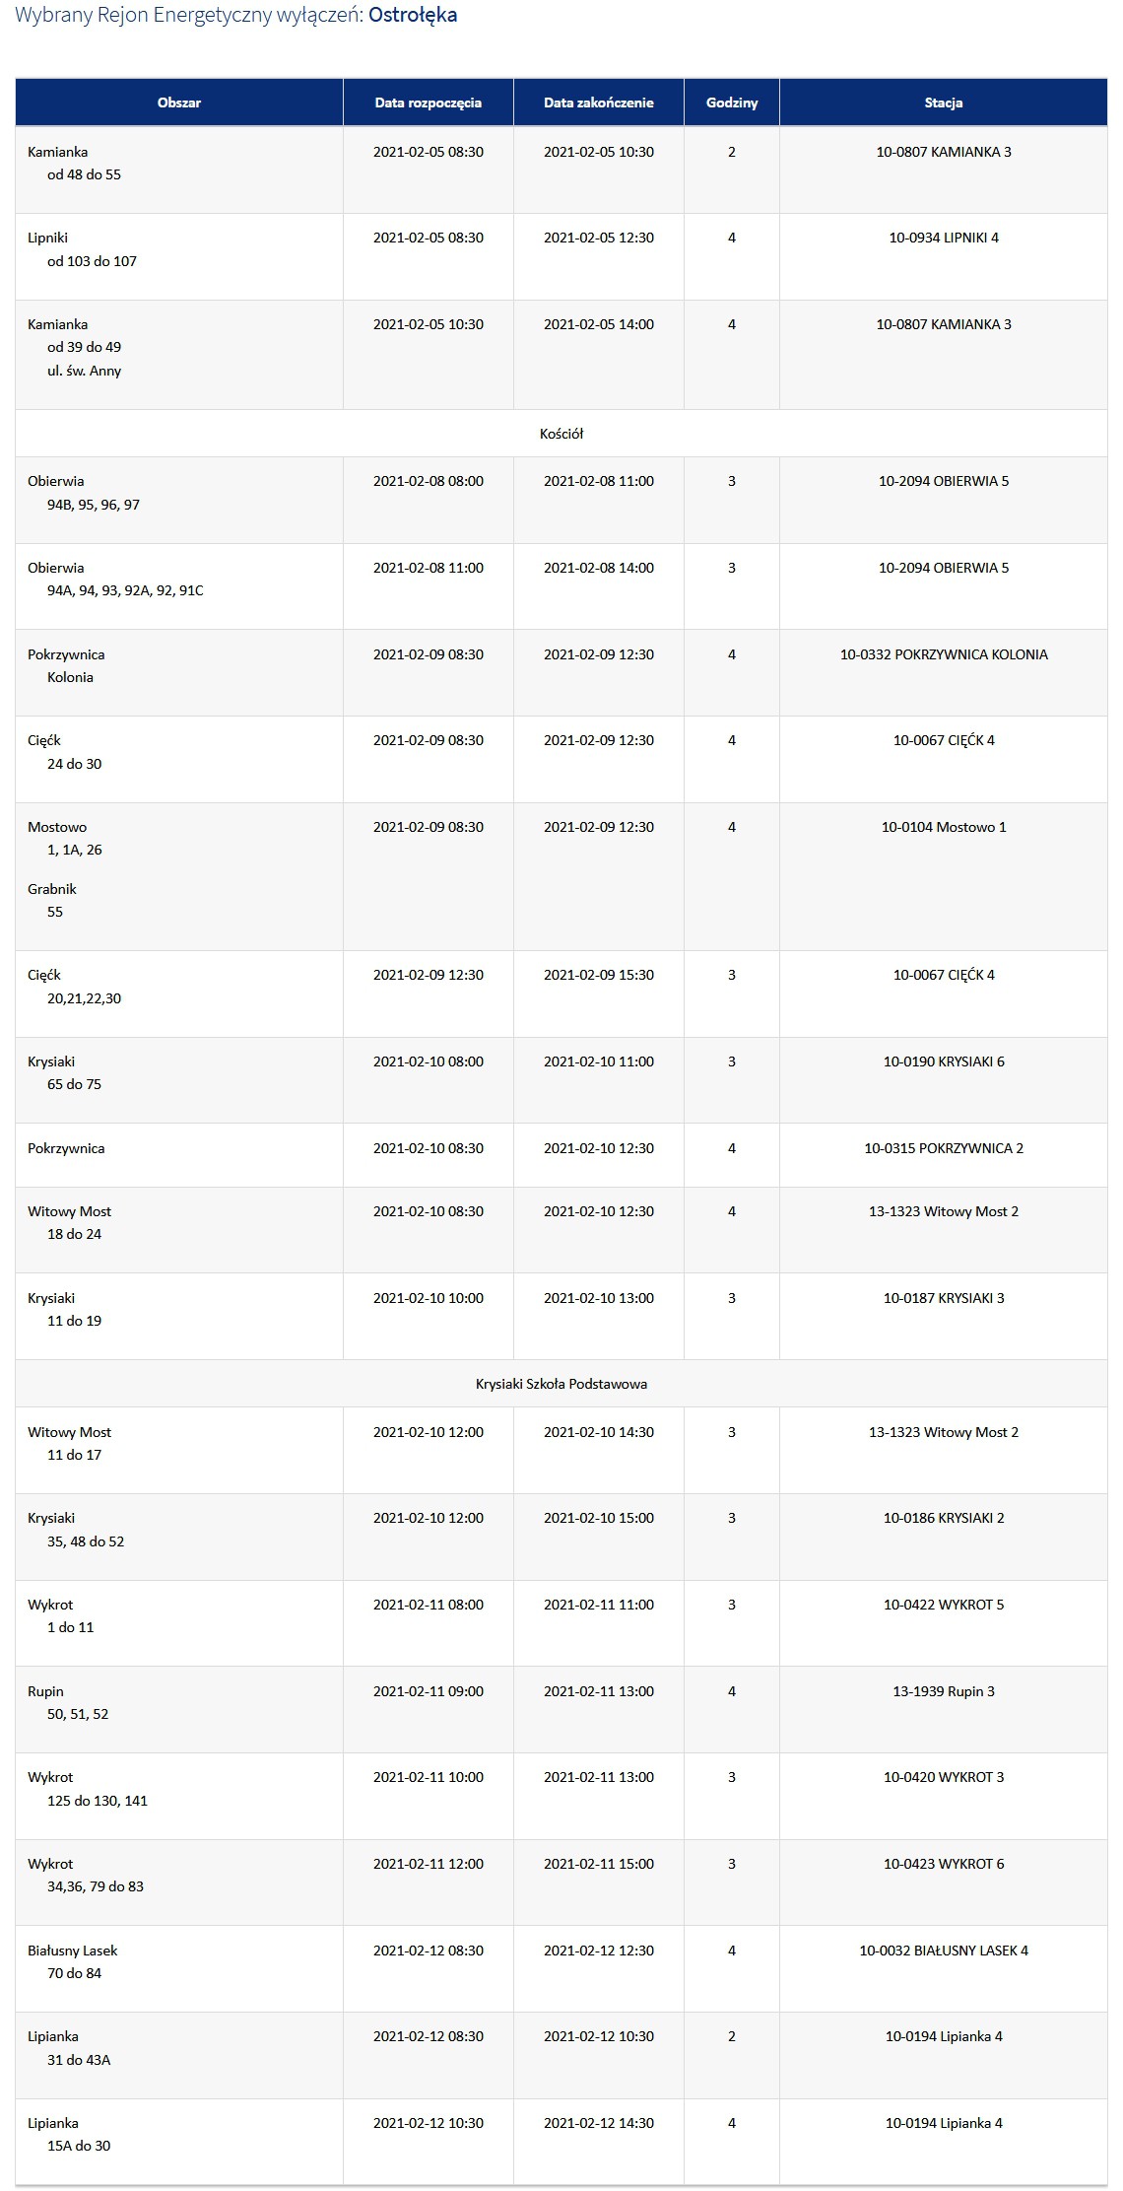
Task: Click station 10-0332 POKRZYWNICA KOLONIA
Action: 944,654
